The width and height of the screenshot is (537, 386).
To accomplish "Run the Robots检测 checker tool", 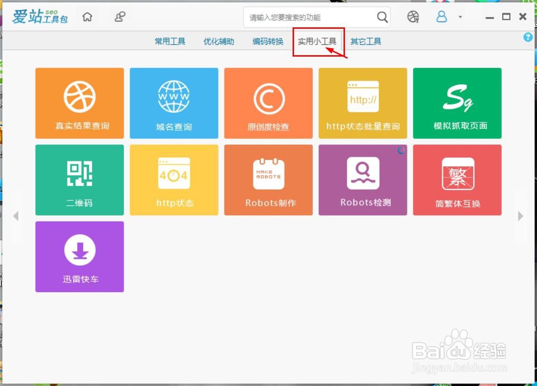I will point(363,179).
